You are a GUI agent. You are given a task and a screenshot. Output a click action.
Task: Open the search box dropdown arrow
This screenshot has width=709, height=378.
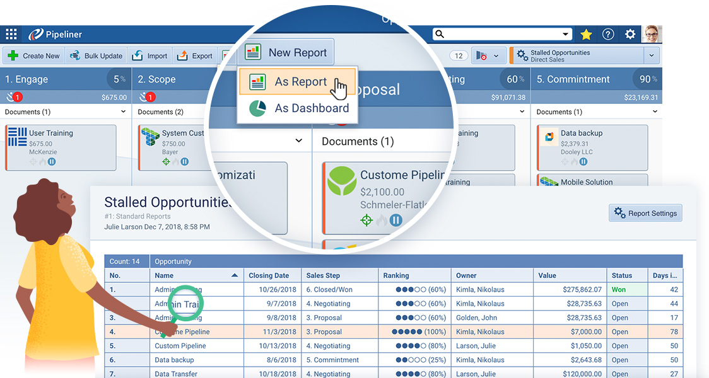point(565,34)
